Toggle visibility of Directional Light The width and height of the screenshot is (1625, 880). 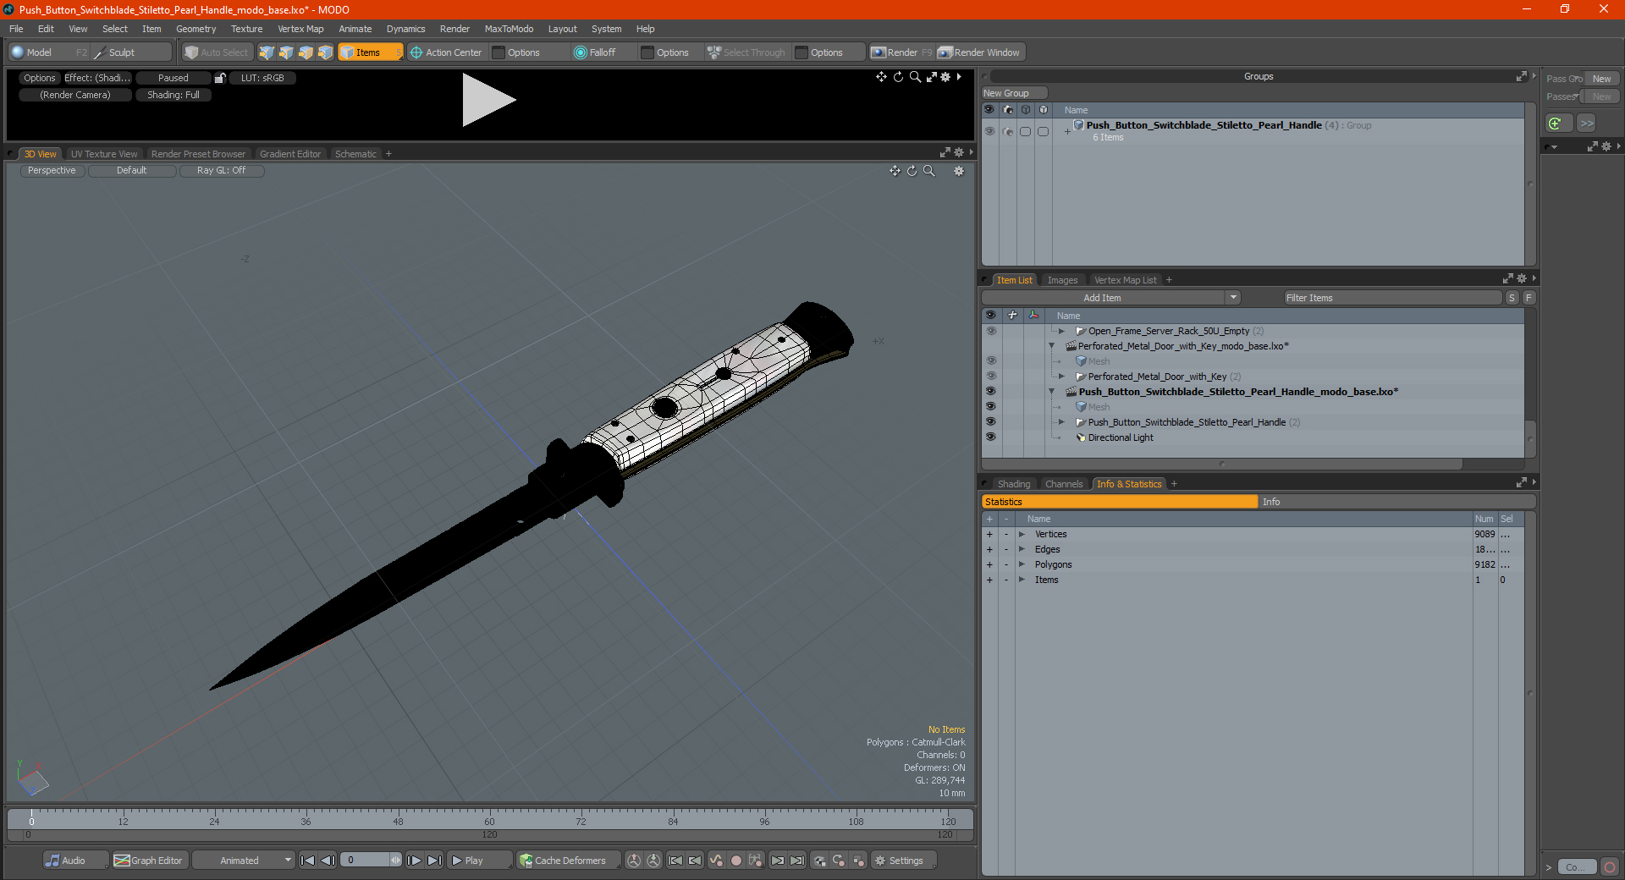[x=990, y=437]
